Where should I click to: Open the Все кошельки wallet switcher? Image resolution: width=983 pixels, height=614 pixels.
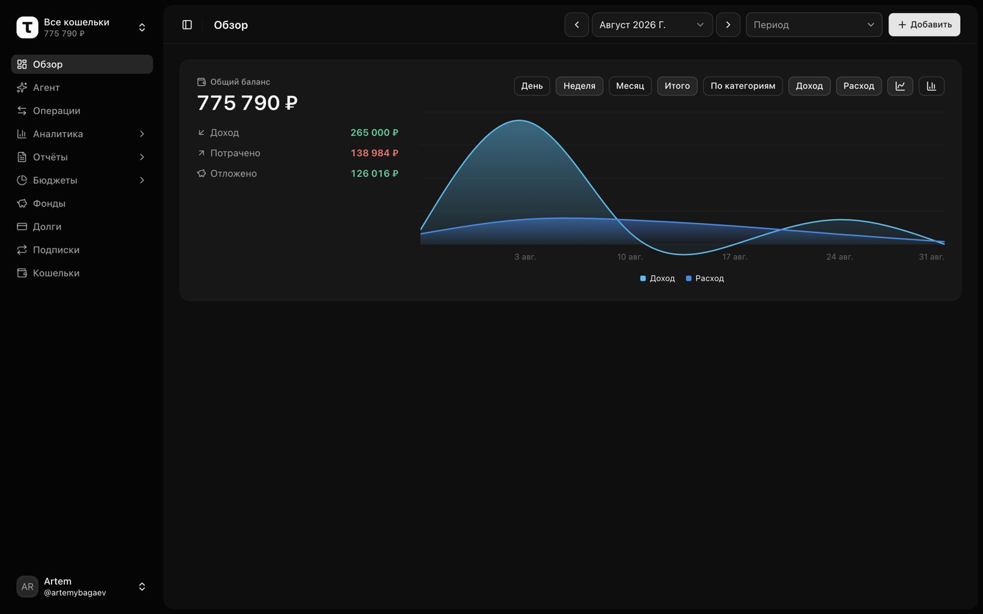[82, 27]
